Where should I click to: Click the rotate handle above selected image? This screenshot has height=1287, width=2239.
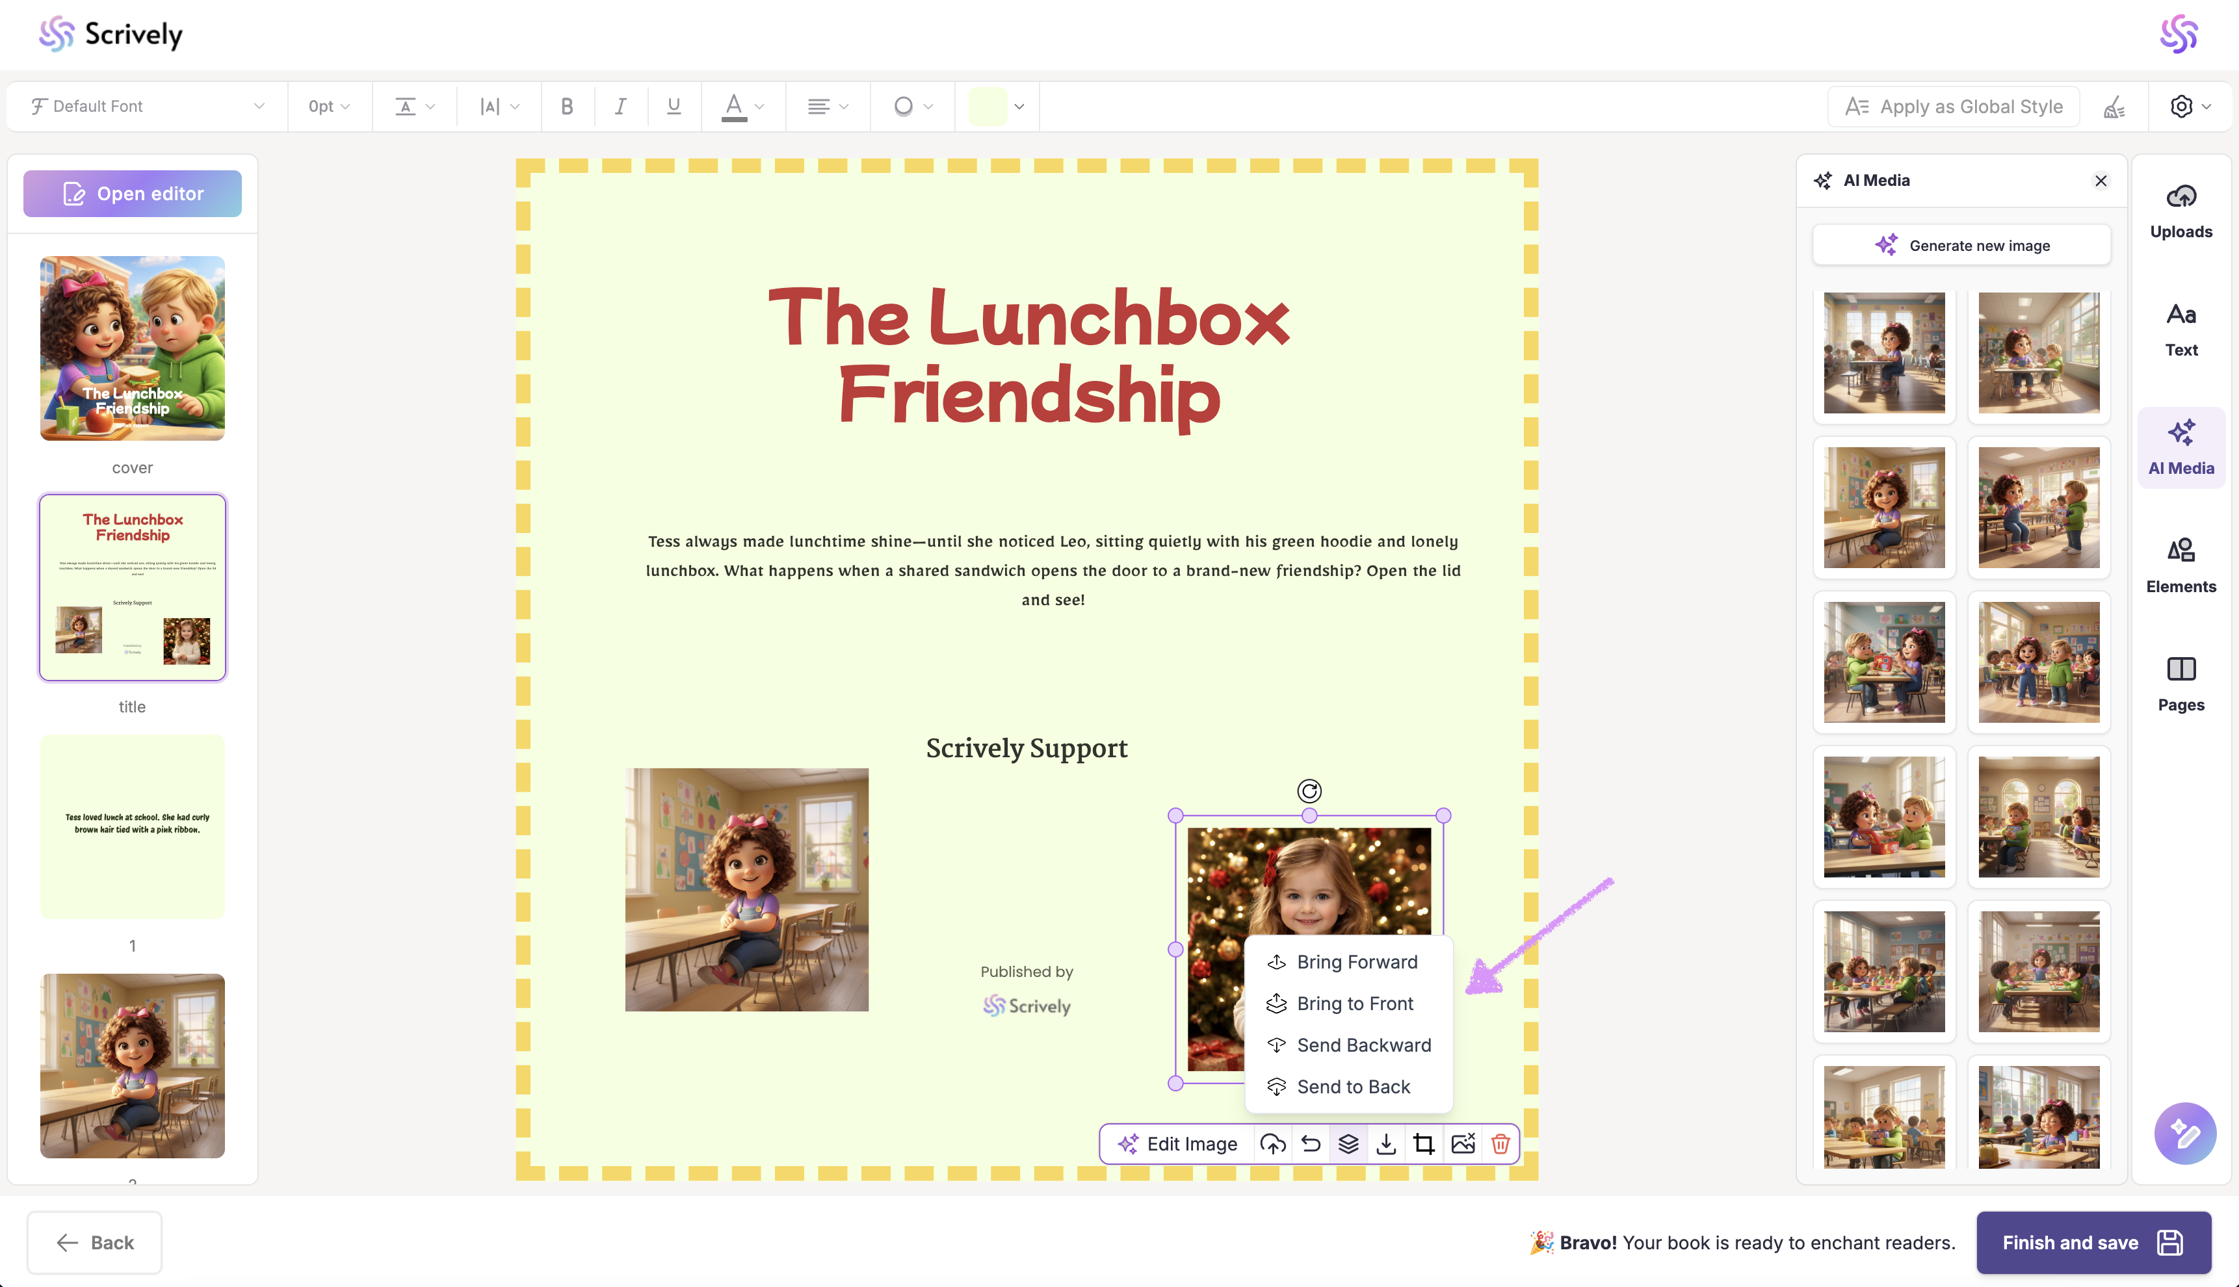point(1309,790)
